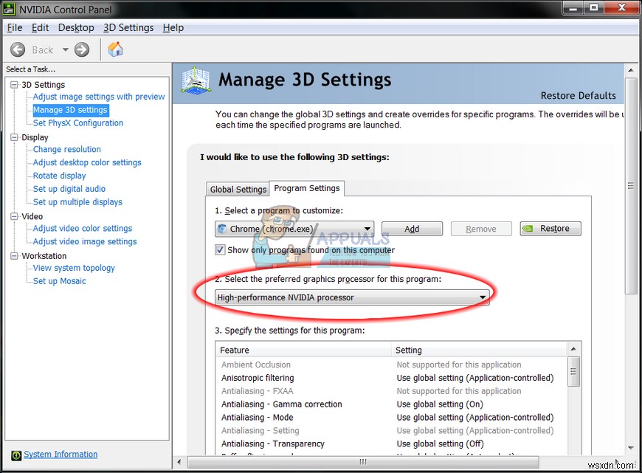Click the Feature column header
The width and height of the screenshot is (642, 473).
[303, 351]
